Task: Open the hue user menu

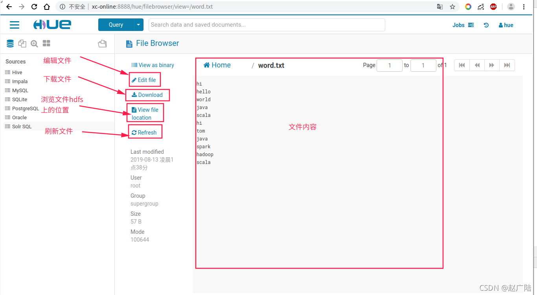Action: [x=506, y=25]
